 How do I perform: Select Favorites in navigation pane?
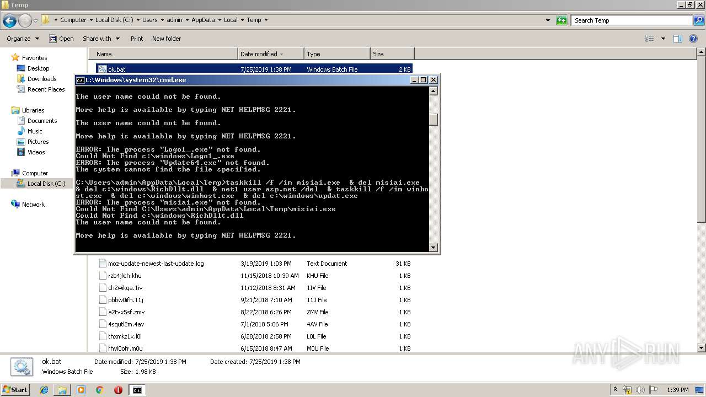pos(34,58)
